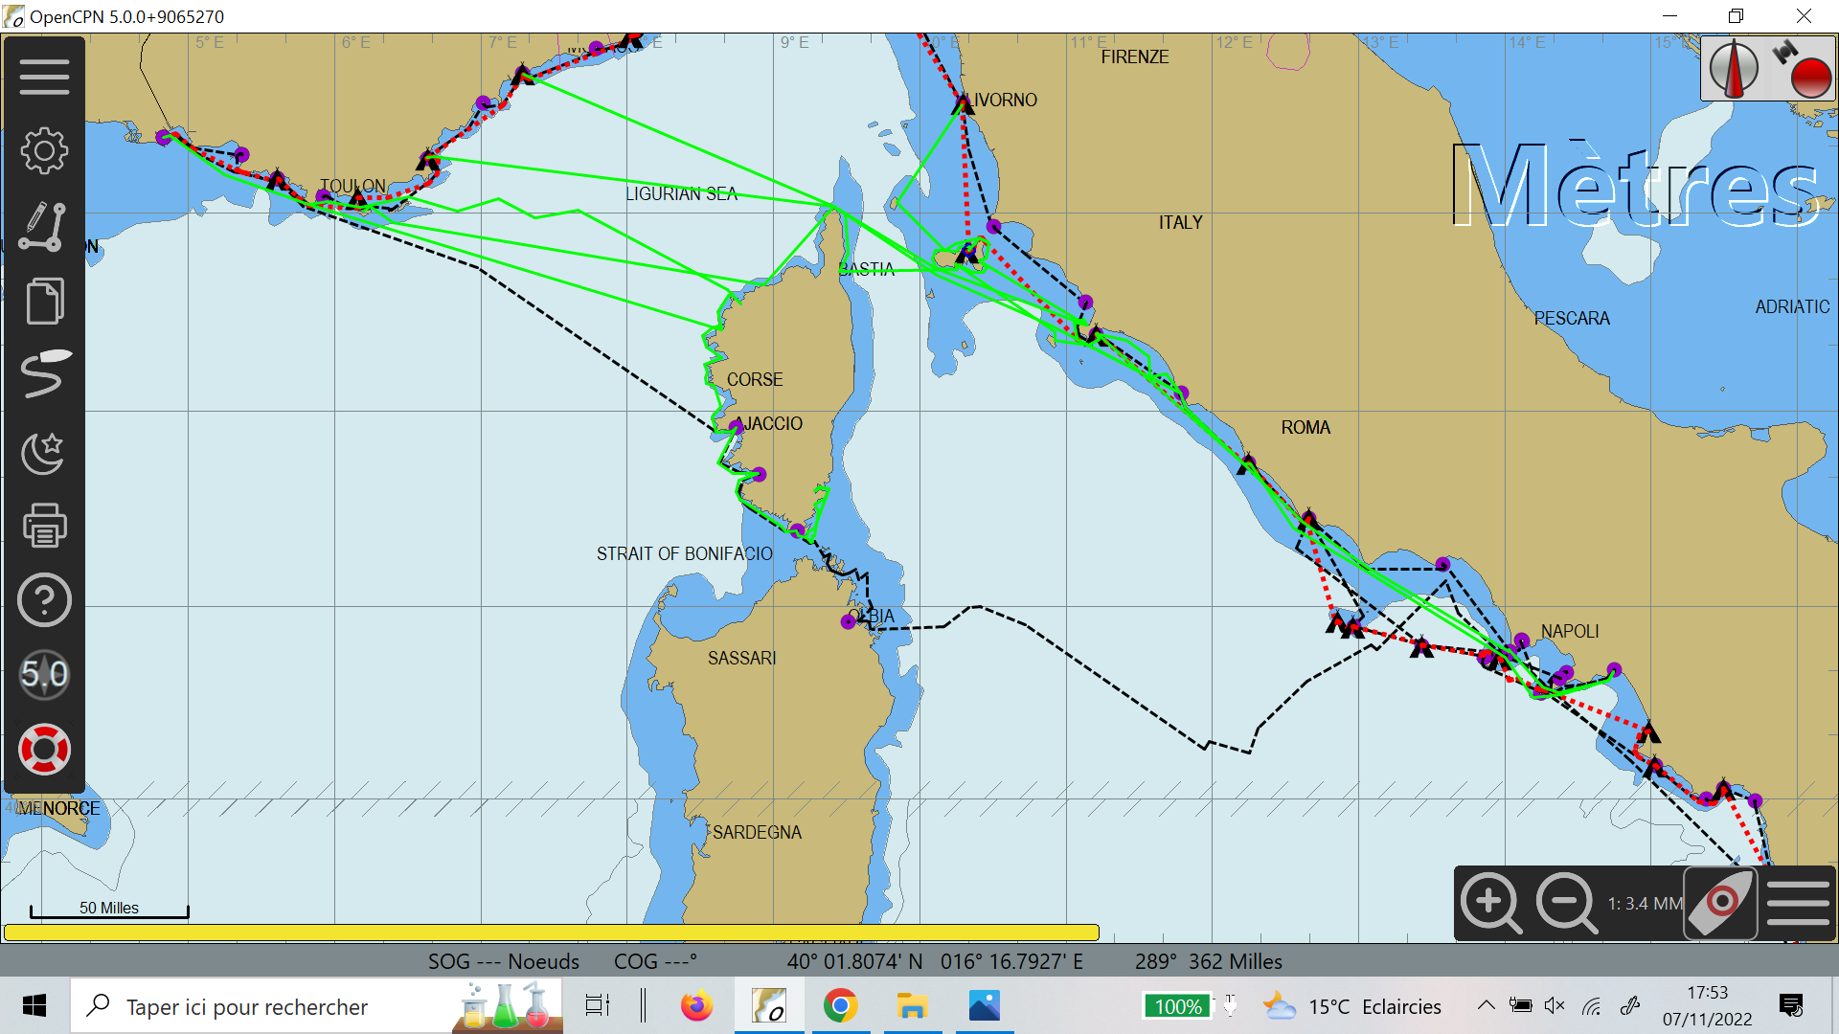This screenshot has width=1839, height=1034.
Task: Click the NAPOLI label on chart
Action: 1570,632
